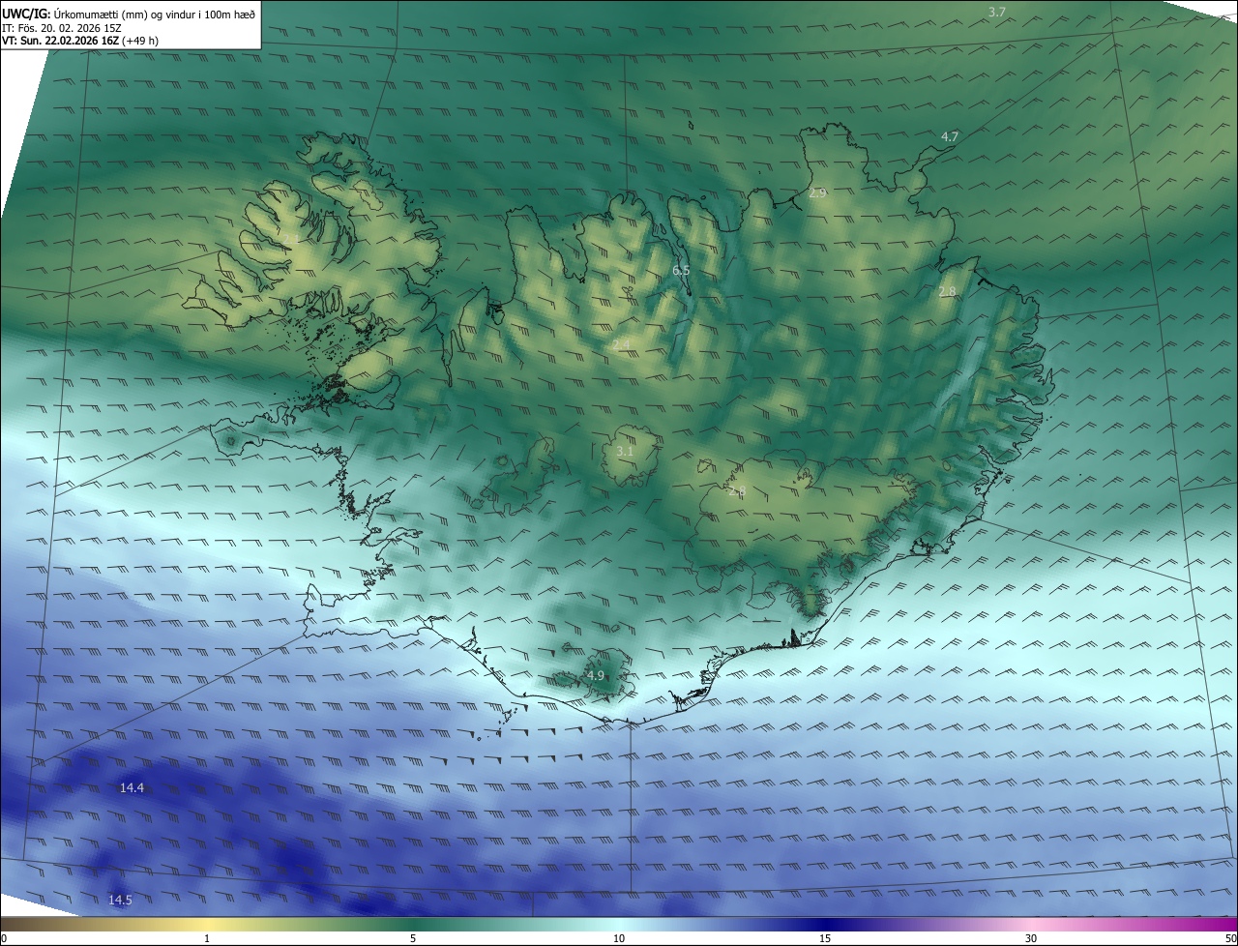The width and height of the screenshot is (1238, 946).
Task: Select the "VT: Sun. 22.02.2026 16Z (+49 h)" line
Action: (80, 42)
